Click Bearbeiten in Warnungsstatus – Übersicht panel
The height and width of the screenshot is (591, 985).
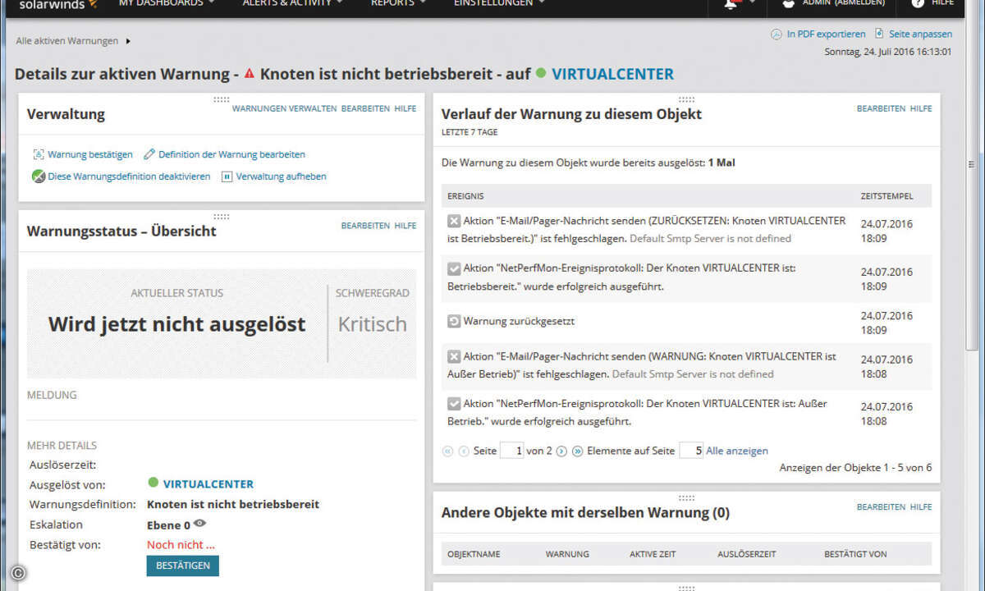[x=365, y=226]
